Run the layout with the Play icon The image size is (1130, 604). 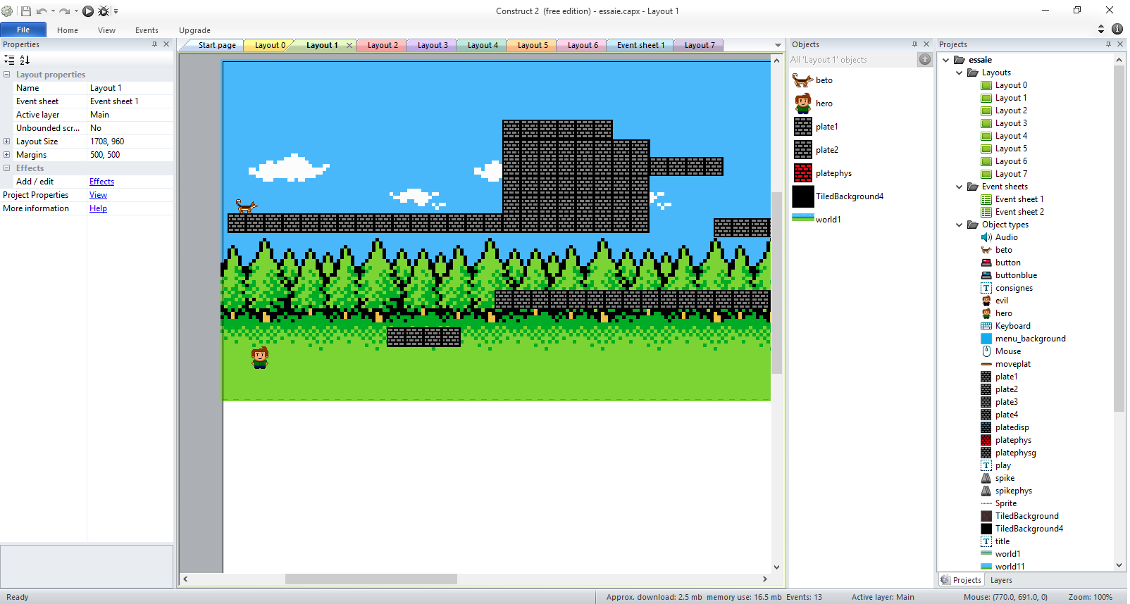(x=88, y=11)
